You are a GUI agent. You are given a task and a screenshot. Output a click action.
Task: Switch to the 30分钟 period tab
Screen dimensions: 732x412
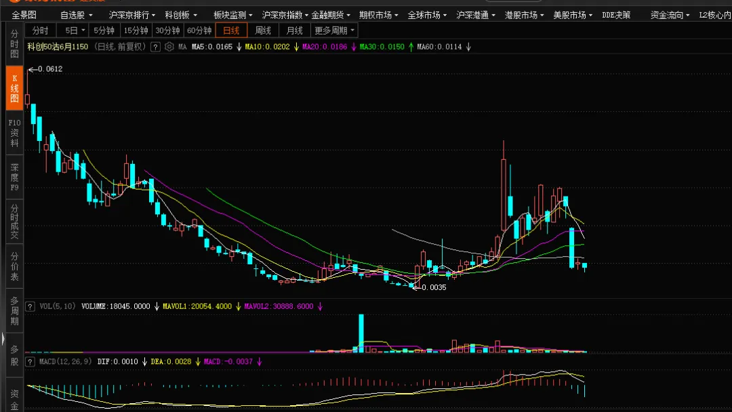pyautogui.click(x=167, y=30)
